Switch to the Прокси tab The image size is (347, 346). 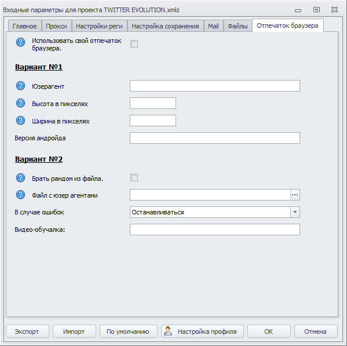(56, 26)
